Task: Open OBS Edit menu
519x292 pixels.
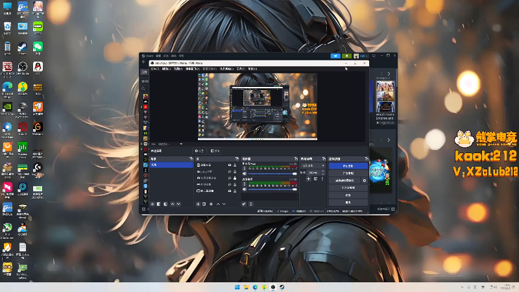Action: tap(166, 69)
